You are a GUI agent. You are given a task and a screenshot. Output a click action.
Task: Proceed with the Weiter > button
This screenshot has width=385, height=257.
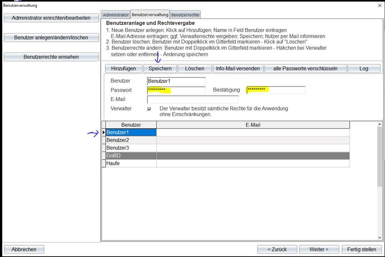[319, 249]
